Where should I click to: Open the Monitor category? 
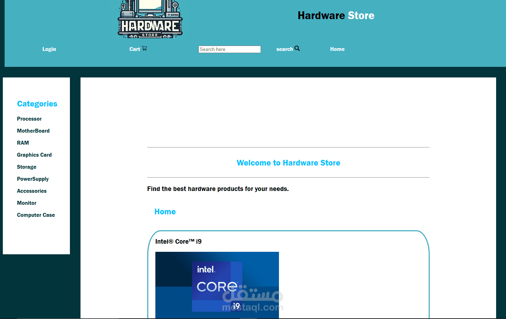coord(26,203)
